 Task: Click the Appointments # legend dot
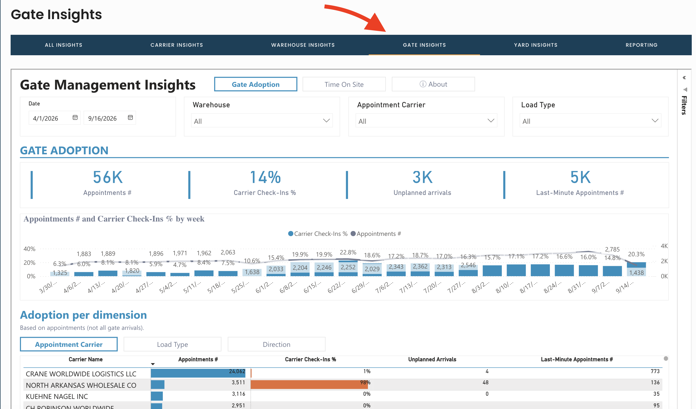pos(353,234)
